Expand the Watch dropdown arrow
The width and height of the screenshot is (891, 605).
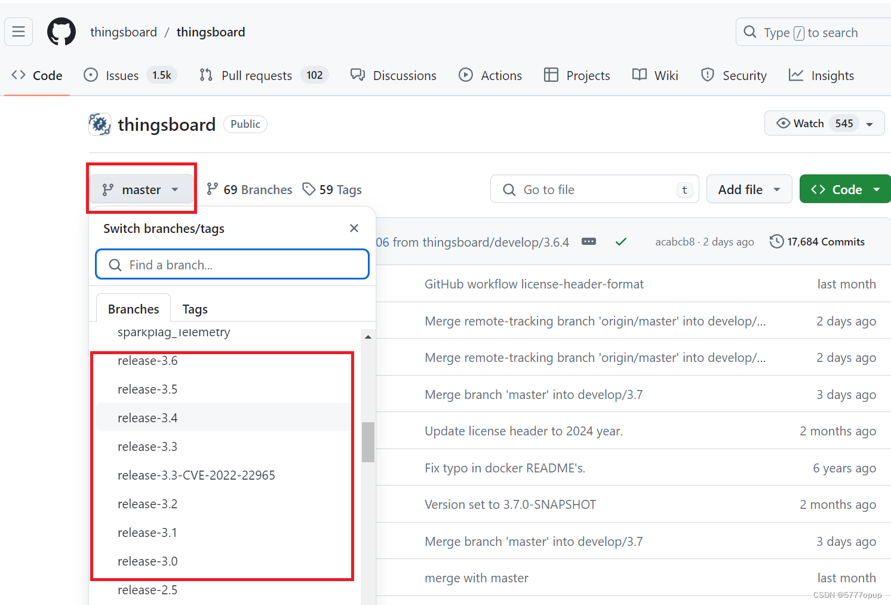click(870, 124)
